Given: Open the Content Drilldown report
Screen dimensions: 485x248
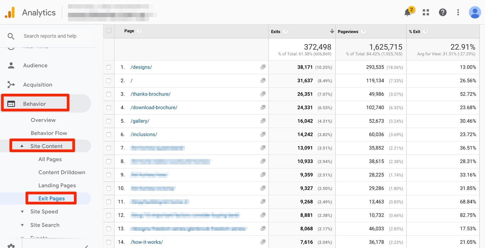Looking at the screenshot, I should [x=62, y=172].
